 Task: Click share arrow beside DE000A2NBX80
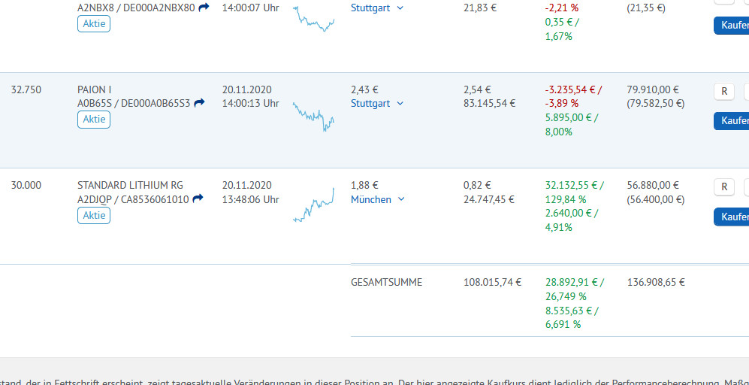coord(204,8)
